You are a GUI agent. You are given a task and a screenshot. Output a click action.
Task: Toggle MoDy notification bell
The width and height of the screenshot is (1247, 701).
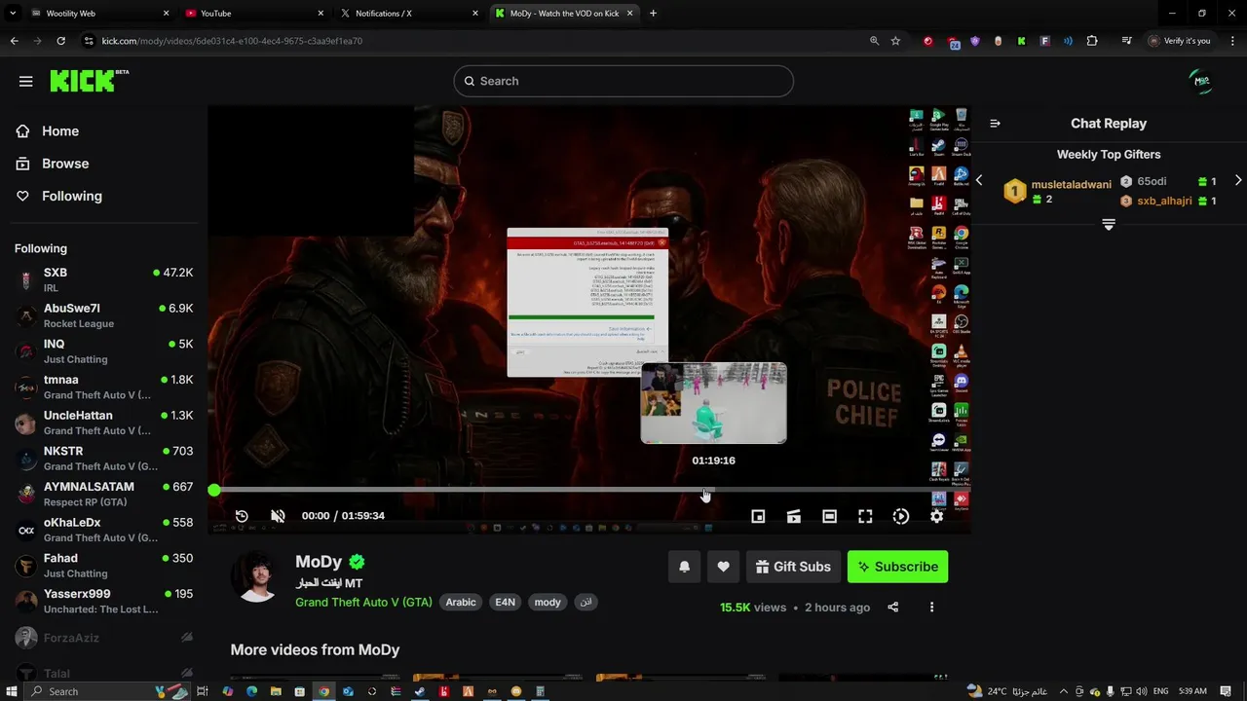684,567
